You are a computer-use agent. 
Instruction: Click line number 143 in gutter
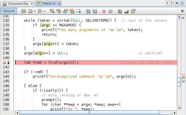pos(6,72)
